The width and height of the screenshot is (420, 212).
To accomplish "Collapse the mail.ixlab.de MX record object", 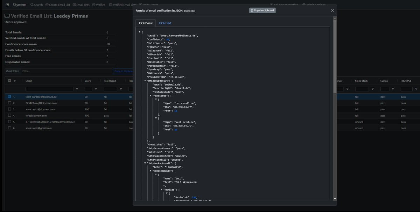I will coord(156,118).
